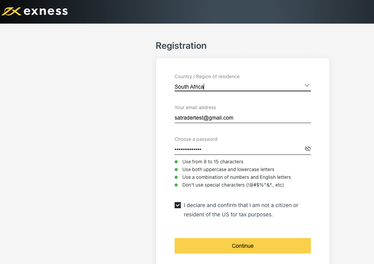Image resolution: width=374 pixels, height=264 pixels.
Task: Click green dot beside special characters rule
Action: pyautogui.click(x=176, y=185)
